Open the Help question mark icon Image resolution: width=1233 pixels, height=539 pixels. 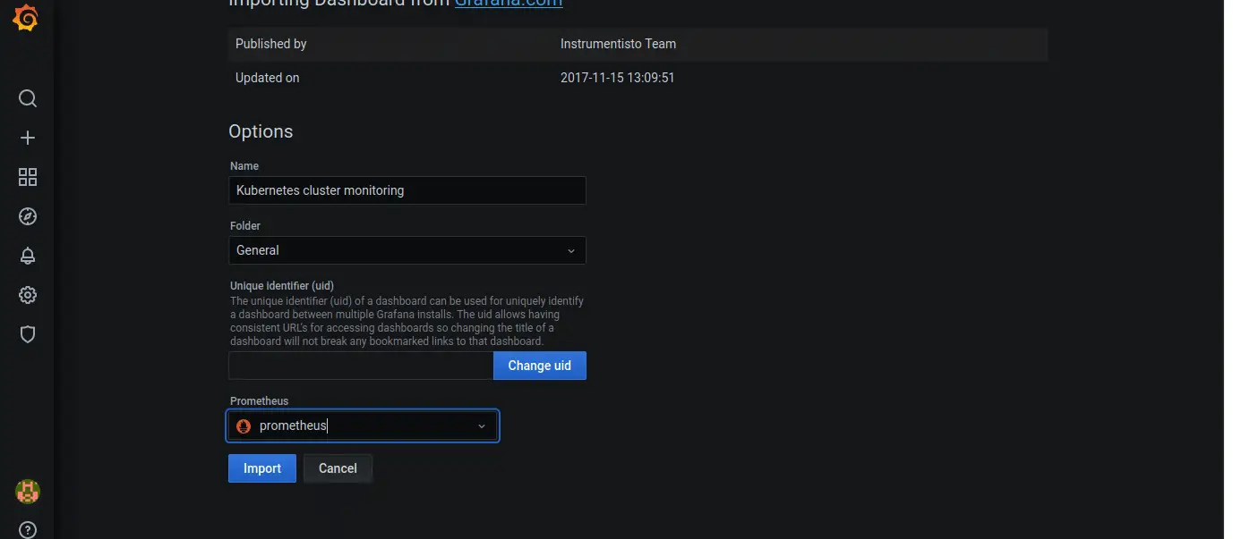point(26,530)
